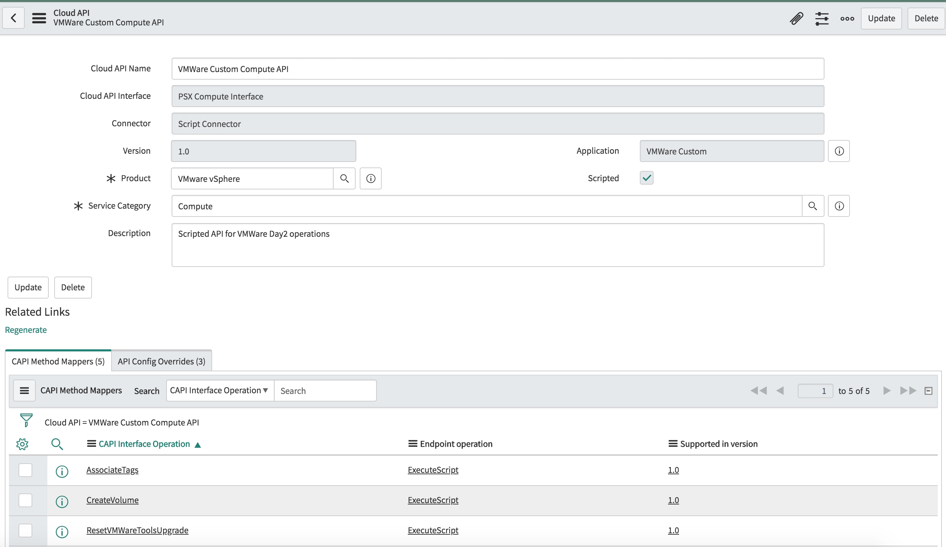The width and height of the screenshot is (946, 547).
Task: Click the Cloud API Interface field
Action: pyautogui.click(x=498, y=96)
